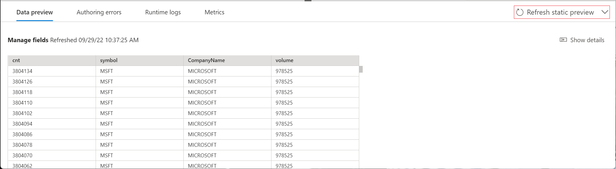Click the volume column header
Screen dimensions: 616x169
pos(285,60)
